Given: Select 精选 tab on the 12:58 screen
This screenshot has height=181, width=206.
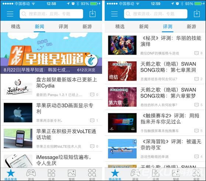Looking at the screenshot, I should (15, 27).
